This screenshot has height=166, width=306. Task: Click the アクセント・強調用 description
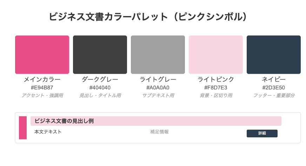[x=42, y=95]
